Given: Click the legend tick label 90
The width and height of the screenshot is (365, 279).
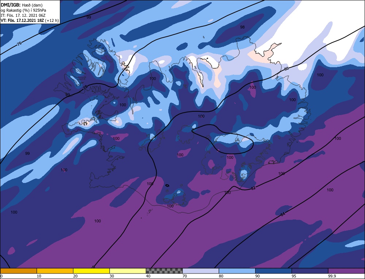Looking at the screenshot, I should [x=257, y=276].
